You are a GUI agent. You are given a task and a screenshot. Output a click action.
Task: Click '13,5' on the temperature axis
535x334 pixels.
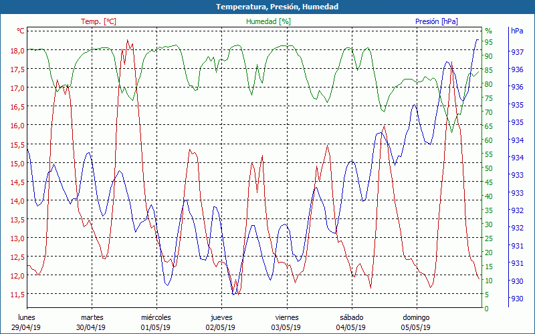(17, 220)
